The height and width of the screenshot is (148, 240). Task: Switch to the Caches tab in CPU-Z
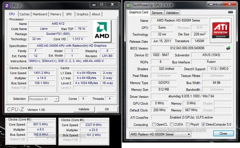pos(24,14)
